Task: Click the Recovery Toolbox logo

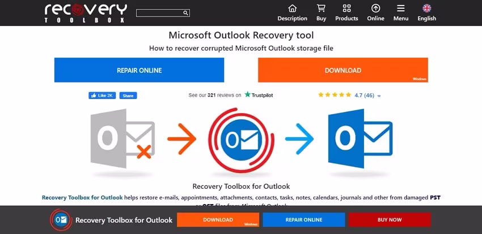Action: point(86,13)
